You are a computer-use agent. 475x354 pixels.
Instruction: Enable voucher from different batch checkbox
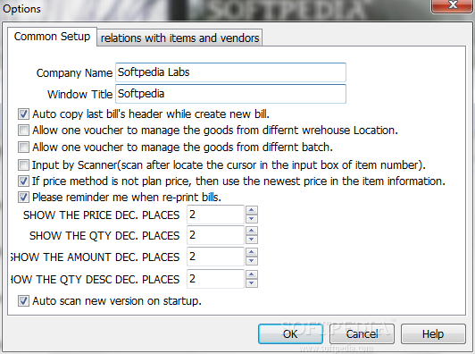23,147
